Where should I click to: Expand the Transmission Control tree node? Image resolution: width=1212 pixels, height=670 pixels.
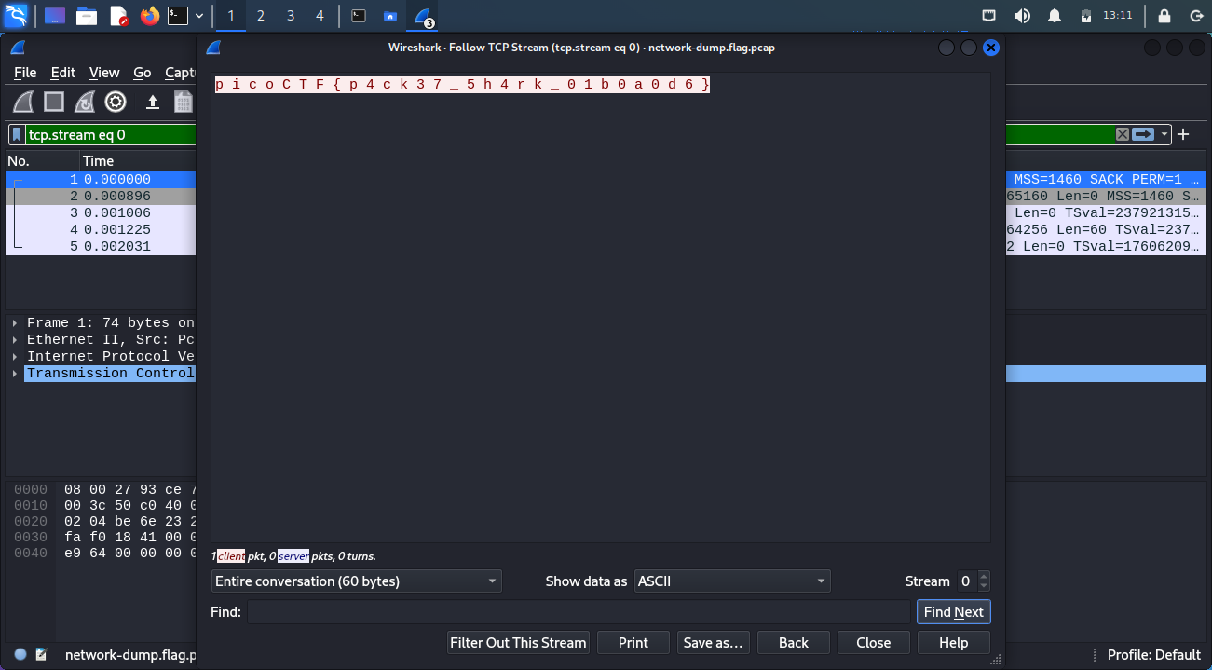15,374
